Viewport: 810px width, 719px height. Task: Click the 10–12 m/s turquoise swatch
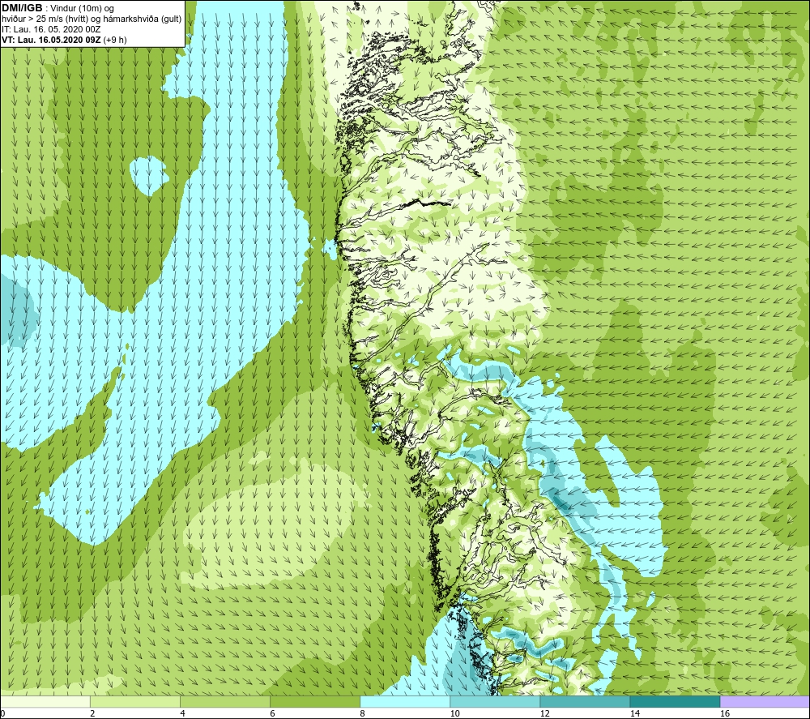495,701
